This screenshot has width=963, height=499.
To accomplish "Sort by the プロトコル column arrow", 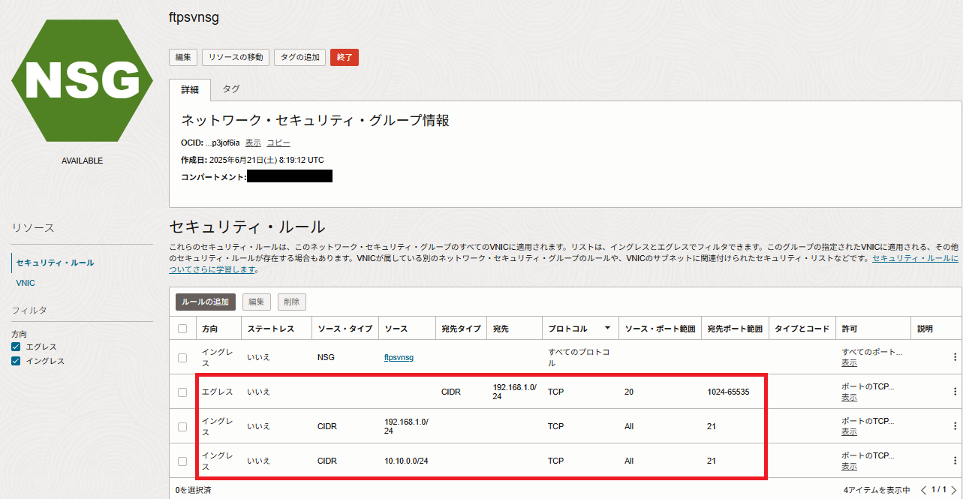I will pos(606,329).
